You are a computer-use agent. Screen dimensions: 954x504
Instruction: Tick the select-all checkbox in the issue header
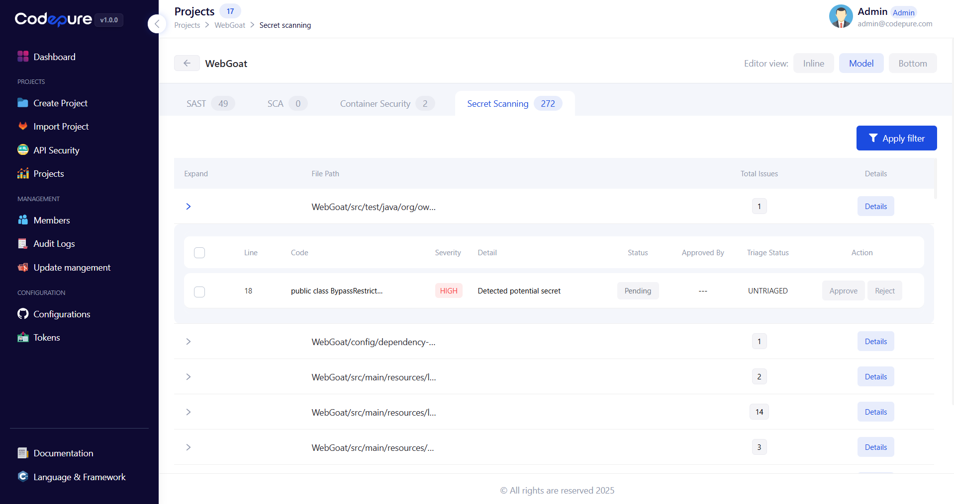199,253
